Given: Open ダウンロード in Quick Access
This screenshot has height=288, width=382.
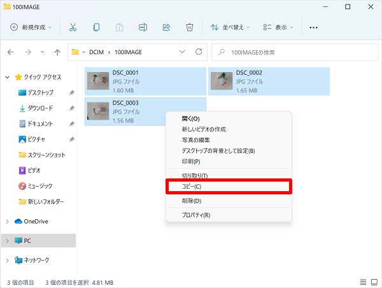Looking at the screenshot, I should [x=39, y=108].
